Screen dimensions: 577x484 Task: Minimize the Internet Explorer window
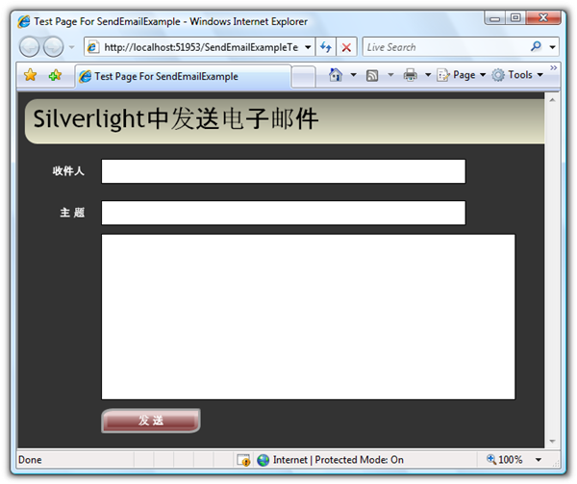click(495, 18)
